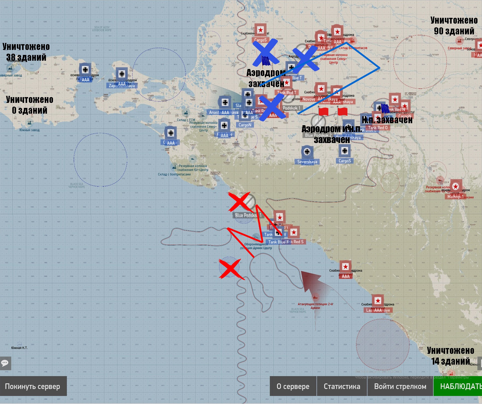Select the blue CargoS airfield below Blue Podskok 2
This screenshot has height=405, width=482.
click(345, 151)
